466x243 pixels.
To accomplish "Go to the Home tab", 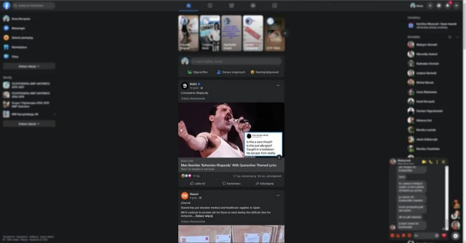I will (189, 5).
